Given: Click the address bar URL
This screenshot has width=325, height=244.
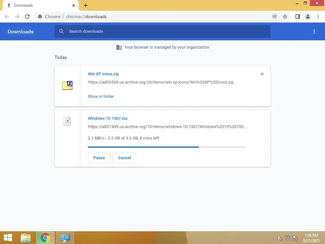Looking at the screenshot, I should click(x=86, y=17).
